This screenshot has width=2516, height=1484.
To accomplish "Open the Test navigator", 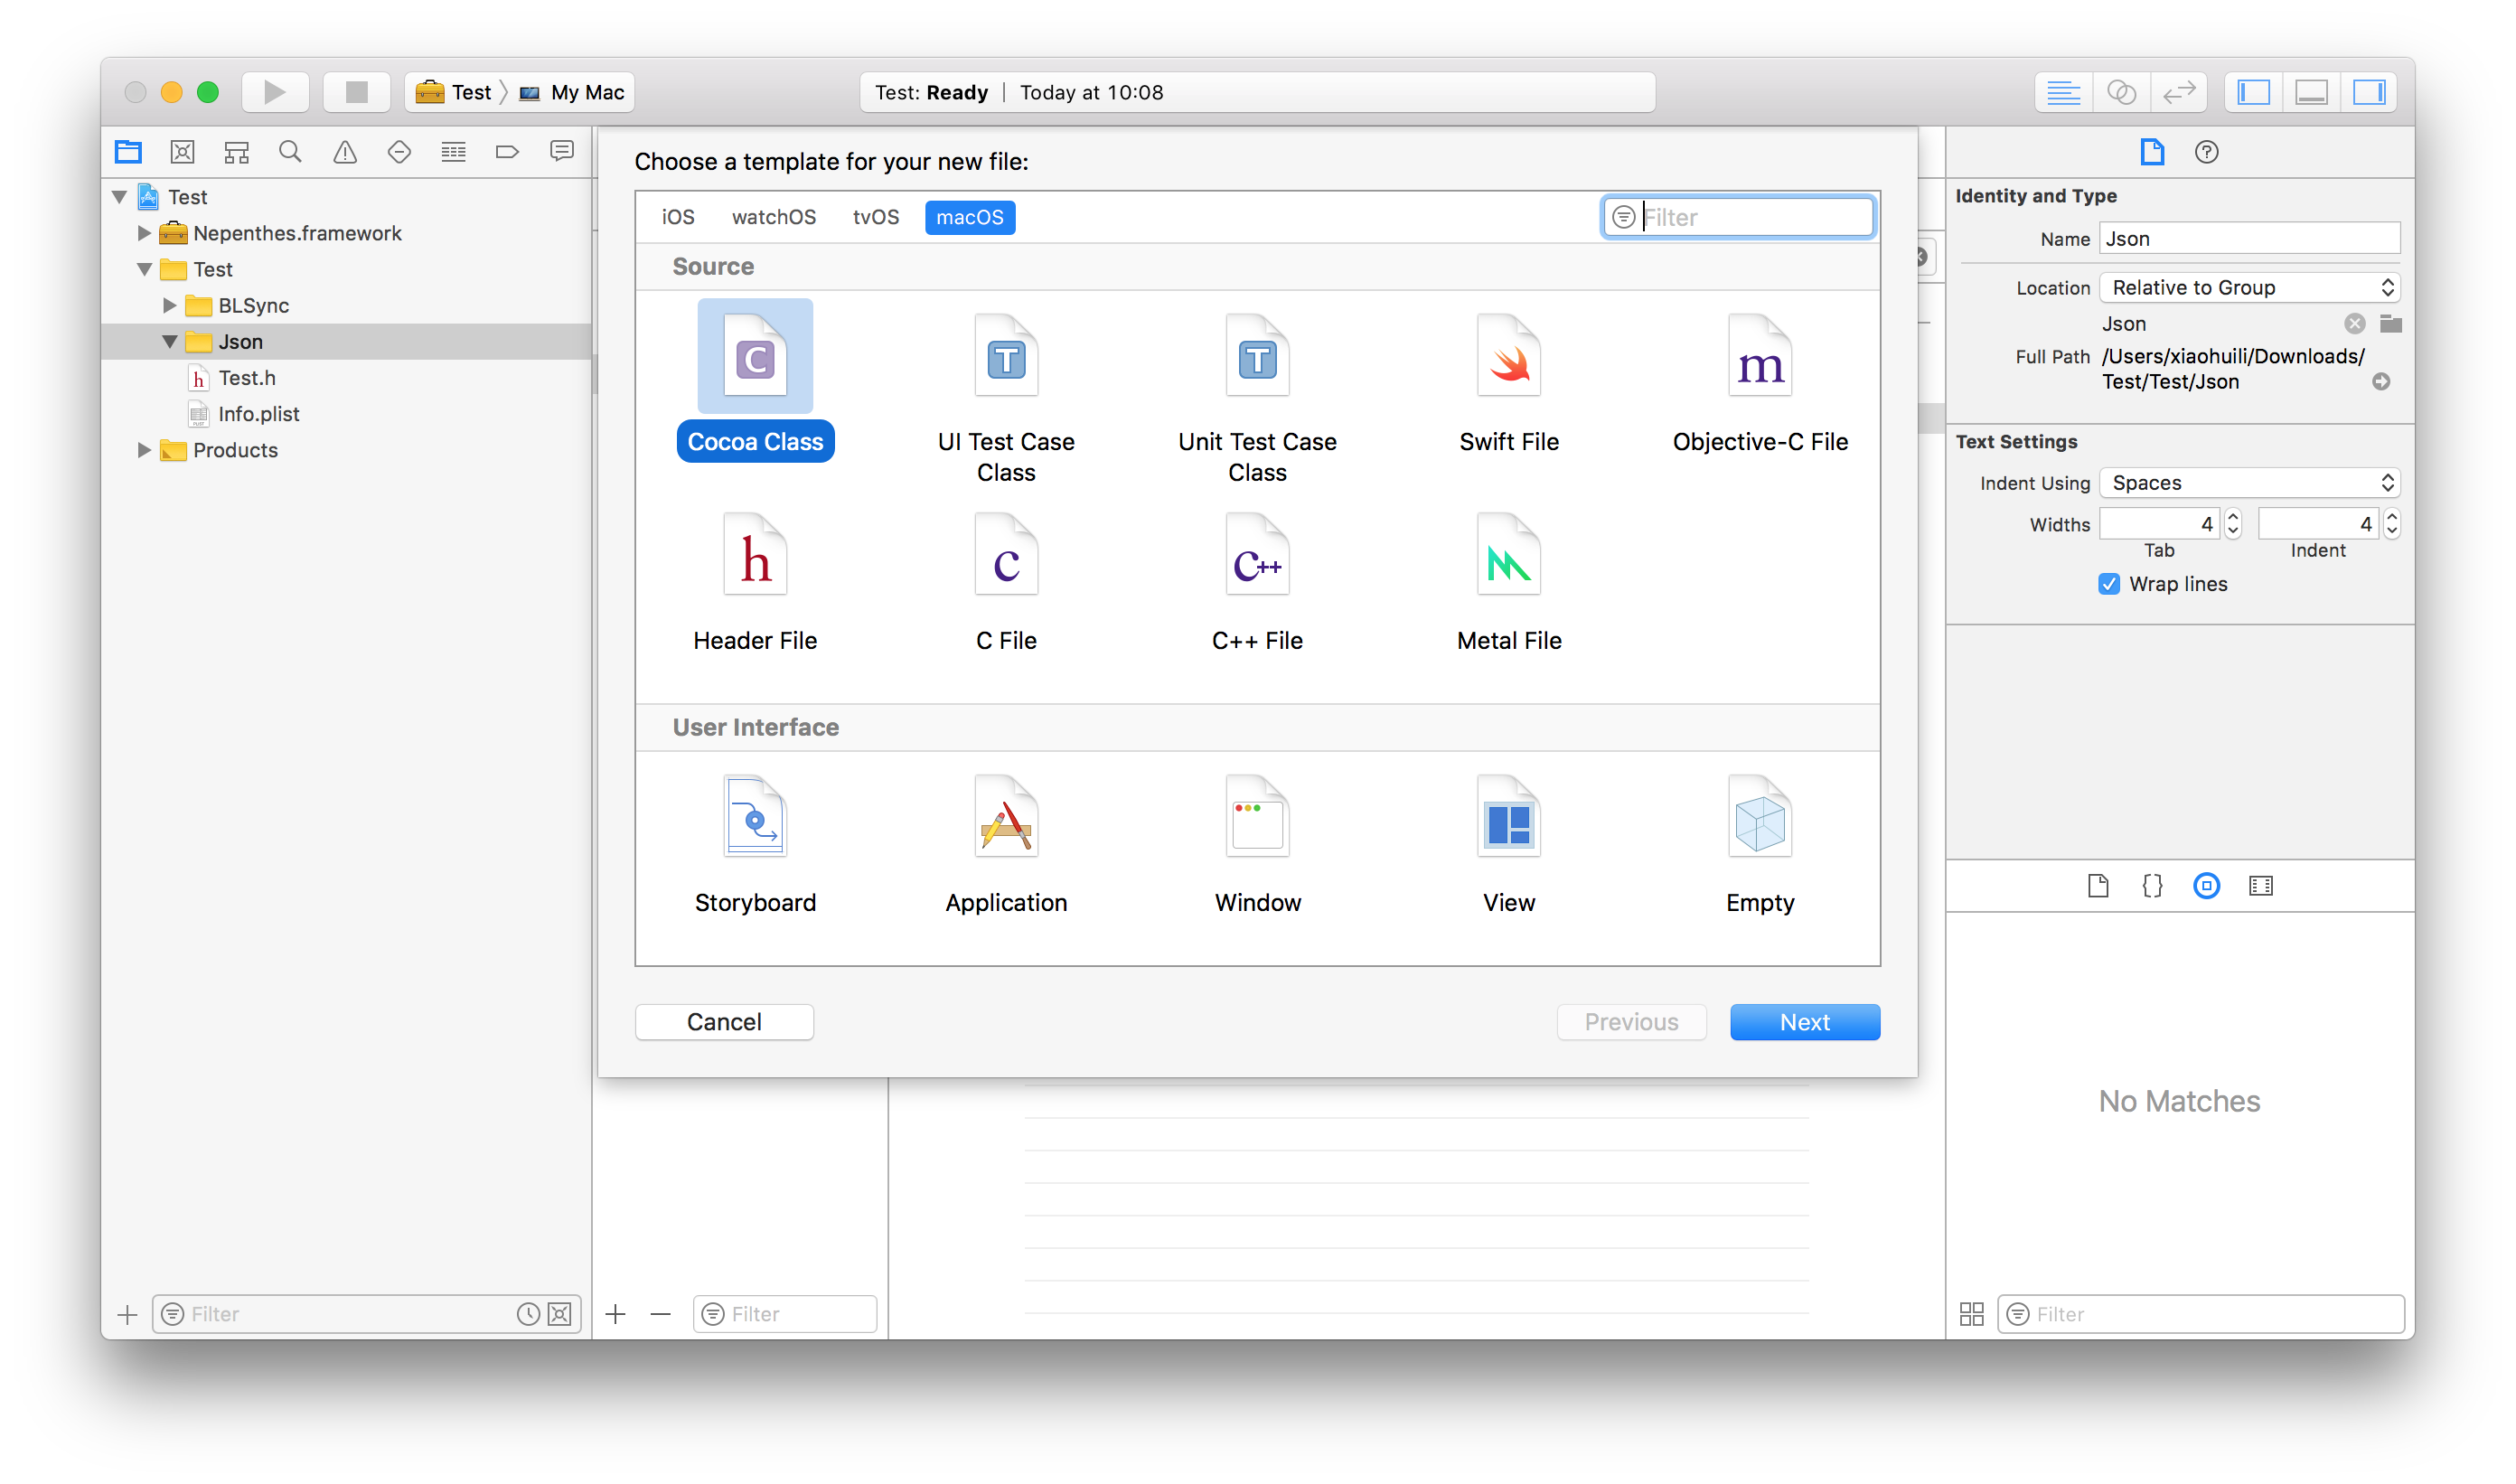I will point(399,152).
